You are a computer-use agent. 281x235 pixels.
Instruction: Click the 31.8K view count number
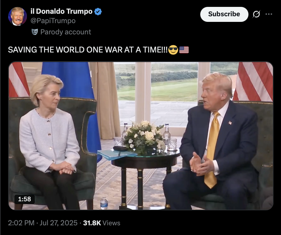(x=92, y=223)
